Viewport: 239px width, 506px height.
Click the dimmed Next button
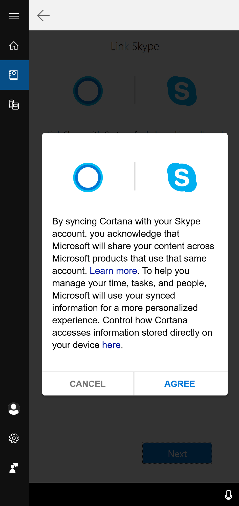(x=177, y=453)
